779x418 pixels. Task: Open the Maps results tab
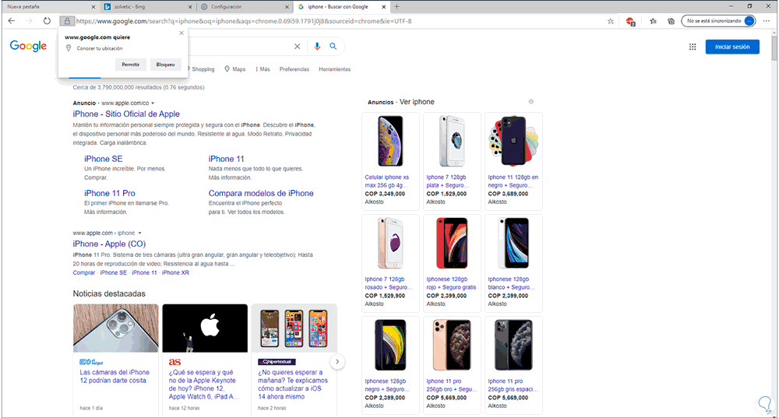235,69
